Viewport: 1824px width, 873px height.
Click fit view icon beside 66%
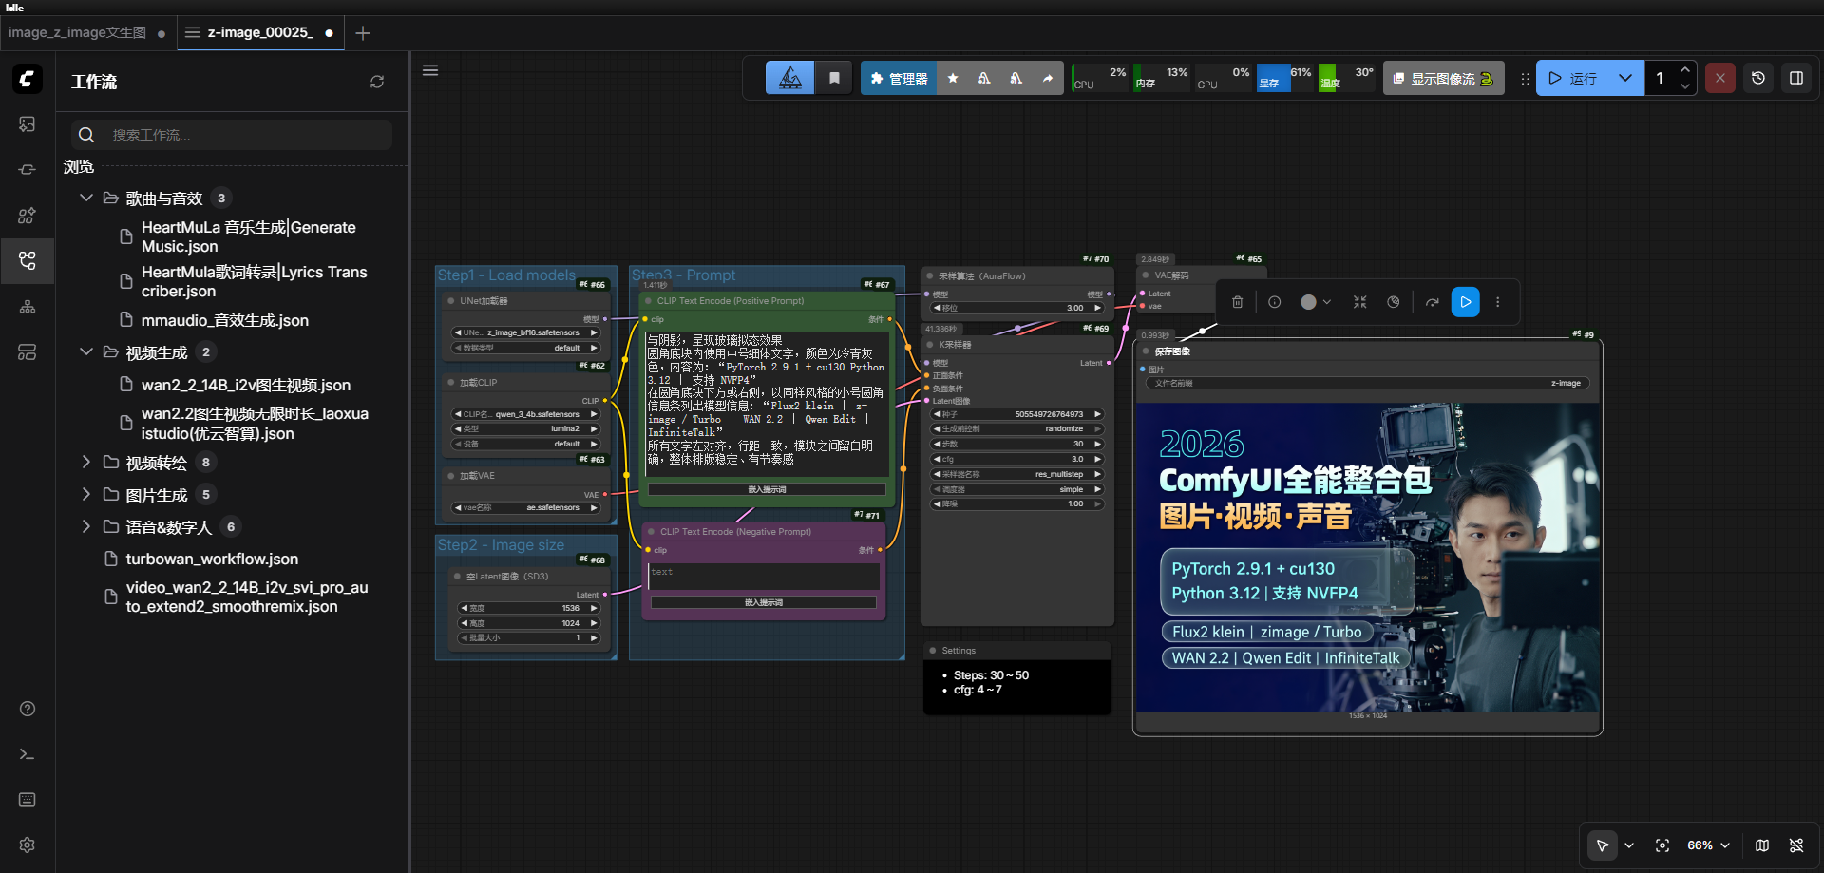[x=1662, y=845]
